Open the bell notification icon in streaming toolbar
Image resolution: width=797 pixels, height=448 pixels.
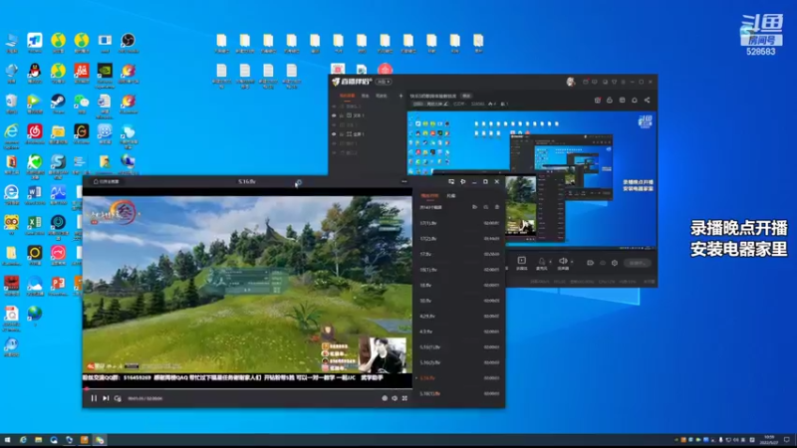(x=635, y=101)
